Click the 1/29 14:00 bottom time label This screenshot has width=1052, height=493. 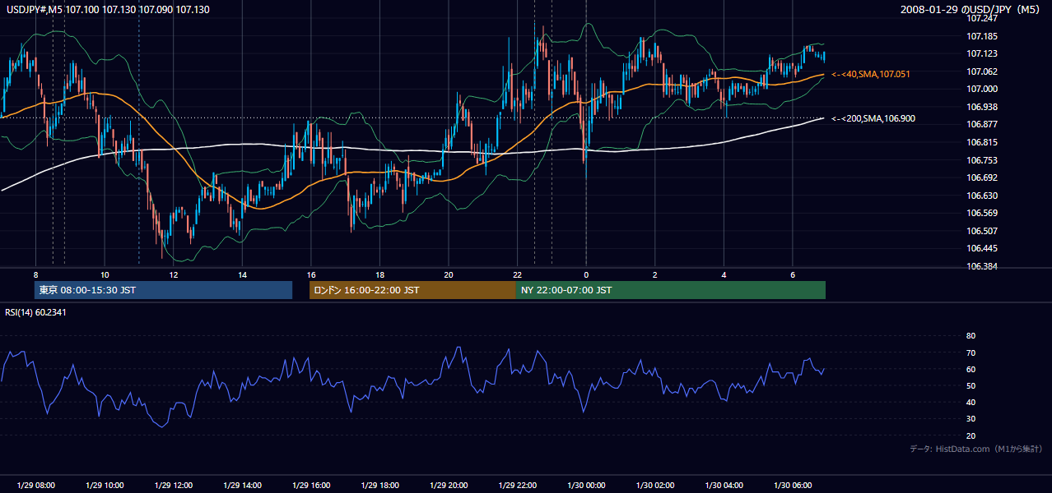242,486
